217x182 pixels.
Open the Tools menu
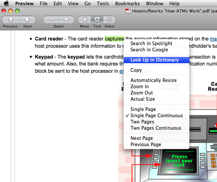point(103,4)
